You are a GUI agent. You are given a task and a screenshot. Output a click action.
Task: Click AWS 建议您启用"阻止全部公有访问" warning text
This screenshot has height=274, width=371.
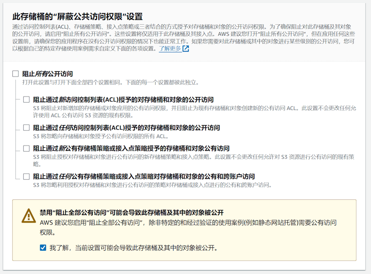pyautogui.click(x=188, y=227)
